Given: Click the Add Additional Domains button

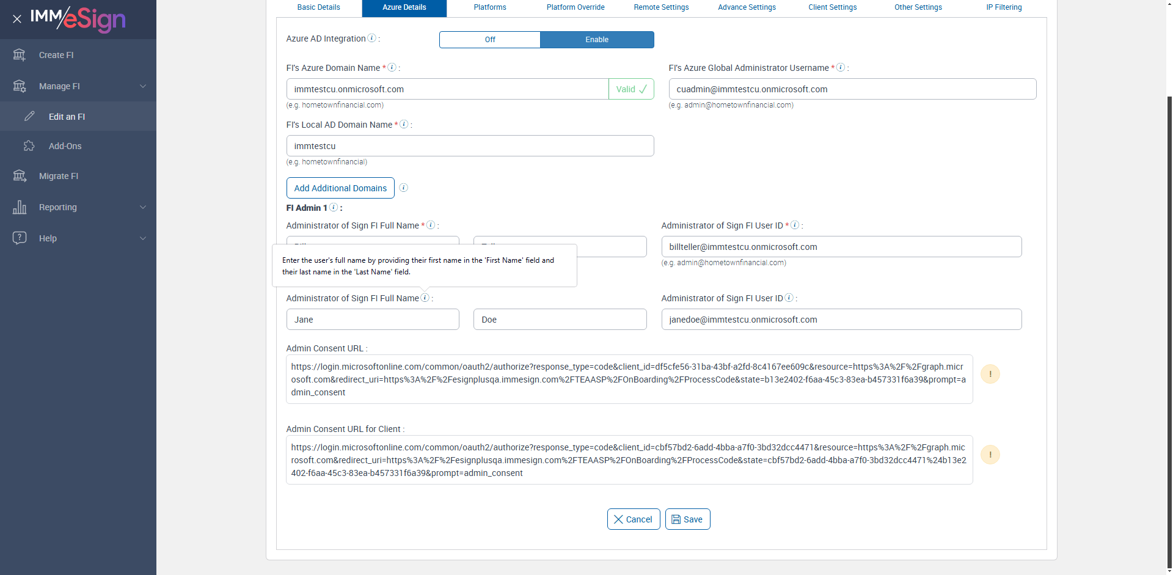Looking at the screenshot, I should (x=340, y=188).
